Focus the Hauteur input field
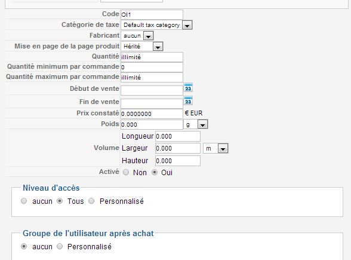Image resolution: width=351 pixels, height=260 pixels. click(178, 161)
